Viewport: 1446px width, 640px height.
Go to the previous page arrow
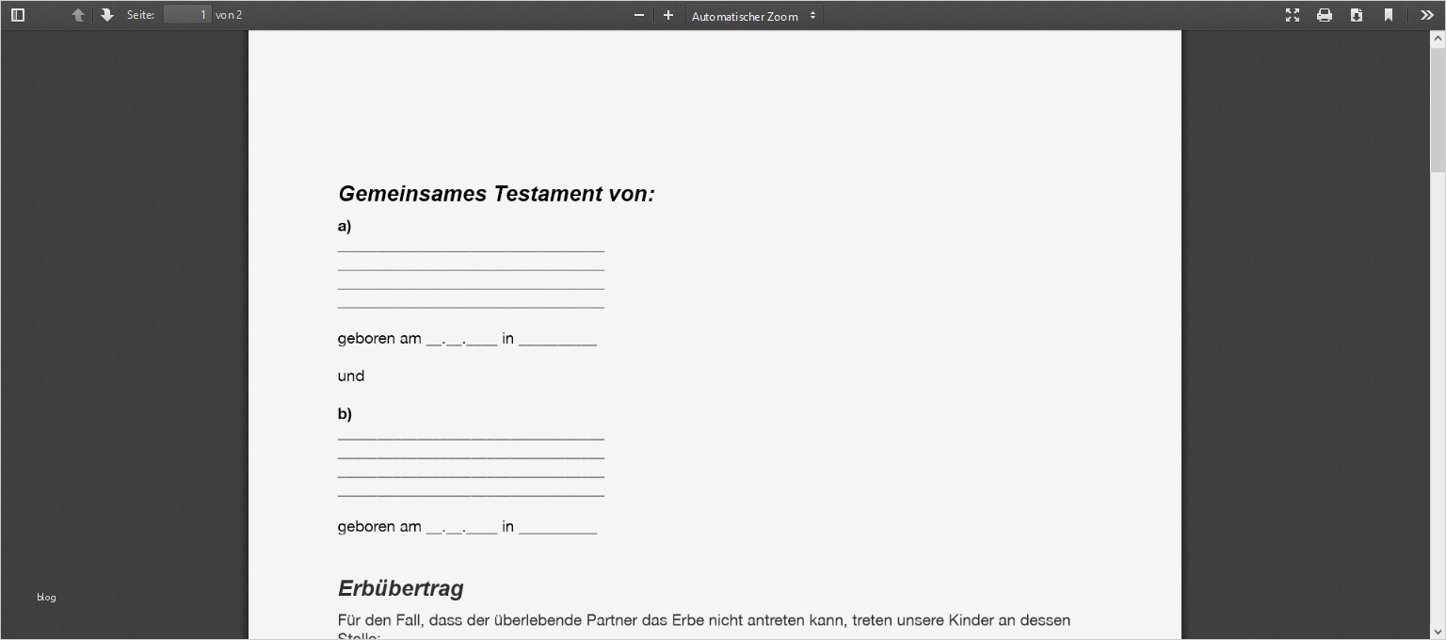[x=78, y=14]
